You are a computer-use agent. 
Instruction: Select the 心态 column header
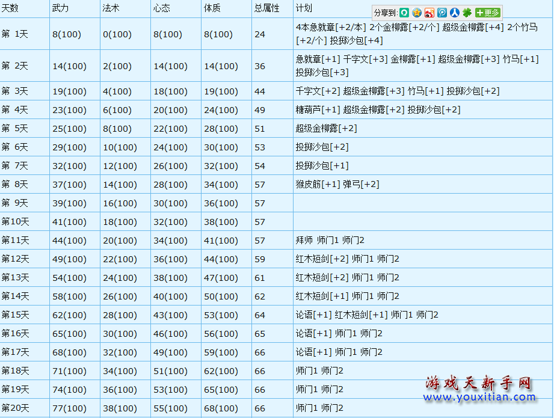161,8
